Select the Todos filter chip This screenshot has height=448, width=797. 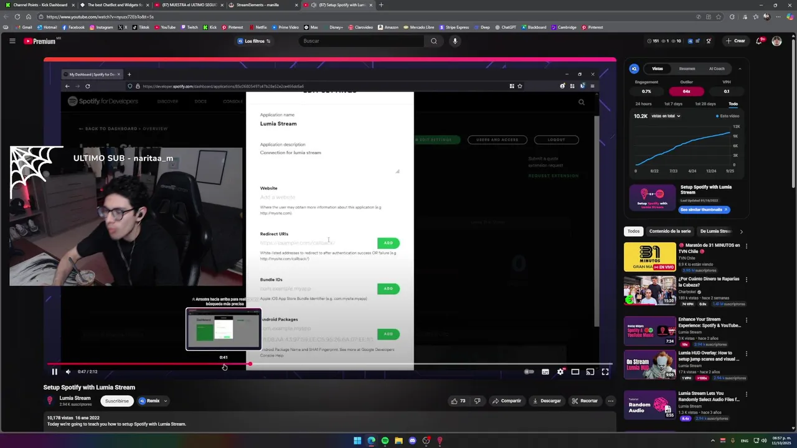pyautogui.click(x=633, y=231)
